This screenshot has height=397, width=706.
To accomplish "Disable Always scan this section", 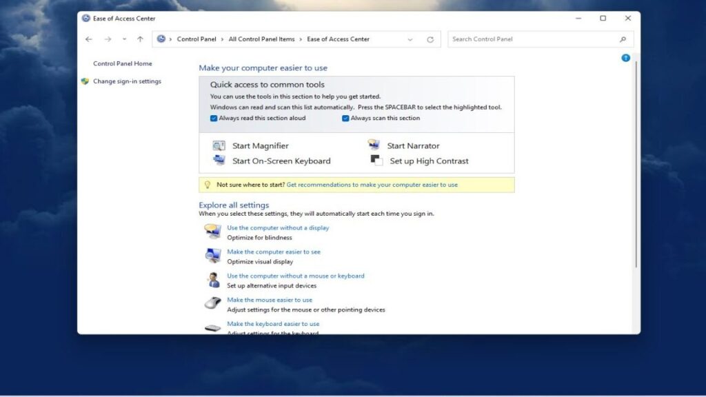I will 345,118.
